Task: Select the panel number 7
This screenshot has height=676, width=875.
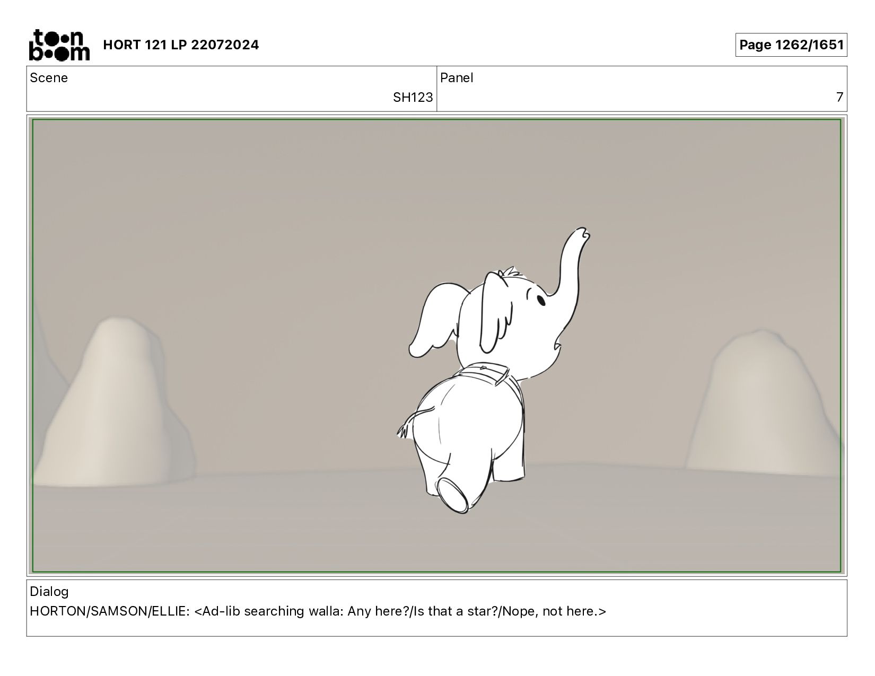Action: (839, 98)
